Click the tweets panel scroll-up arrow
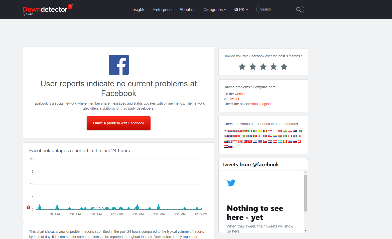This screenshot has width=392, height=239. coord(306,173)
